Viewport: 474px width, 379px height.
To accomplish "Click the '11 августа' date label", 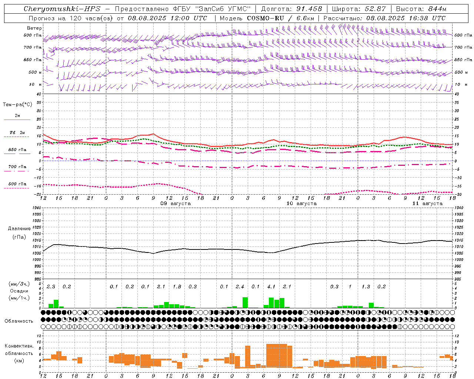I will pyautogui.click(x=427, y=204).
